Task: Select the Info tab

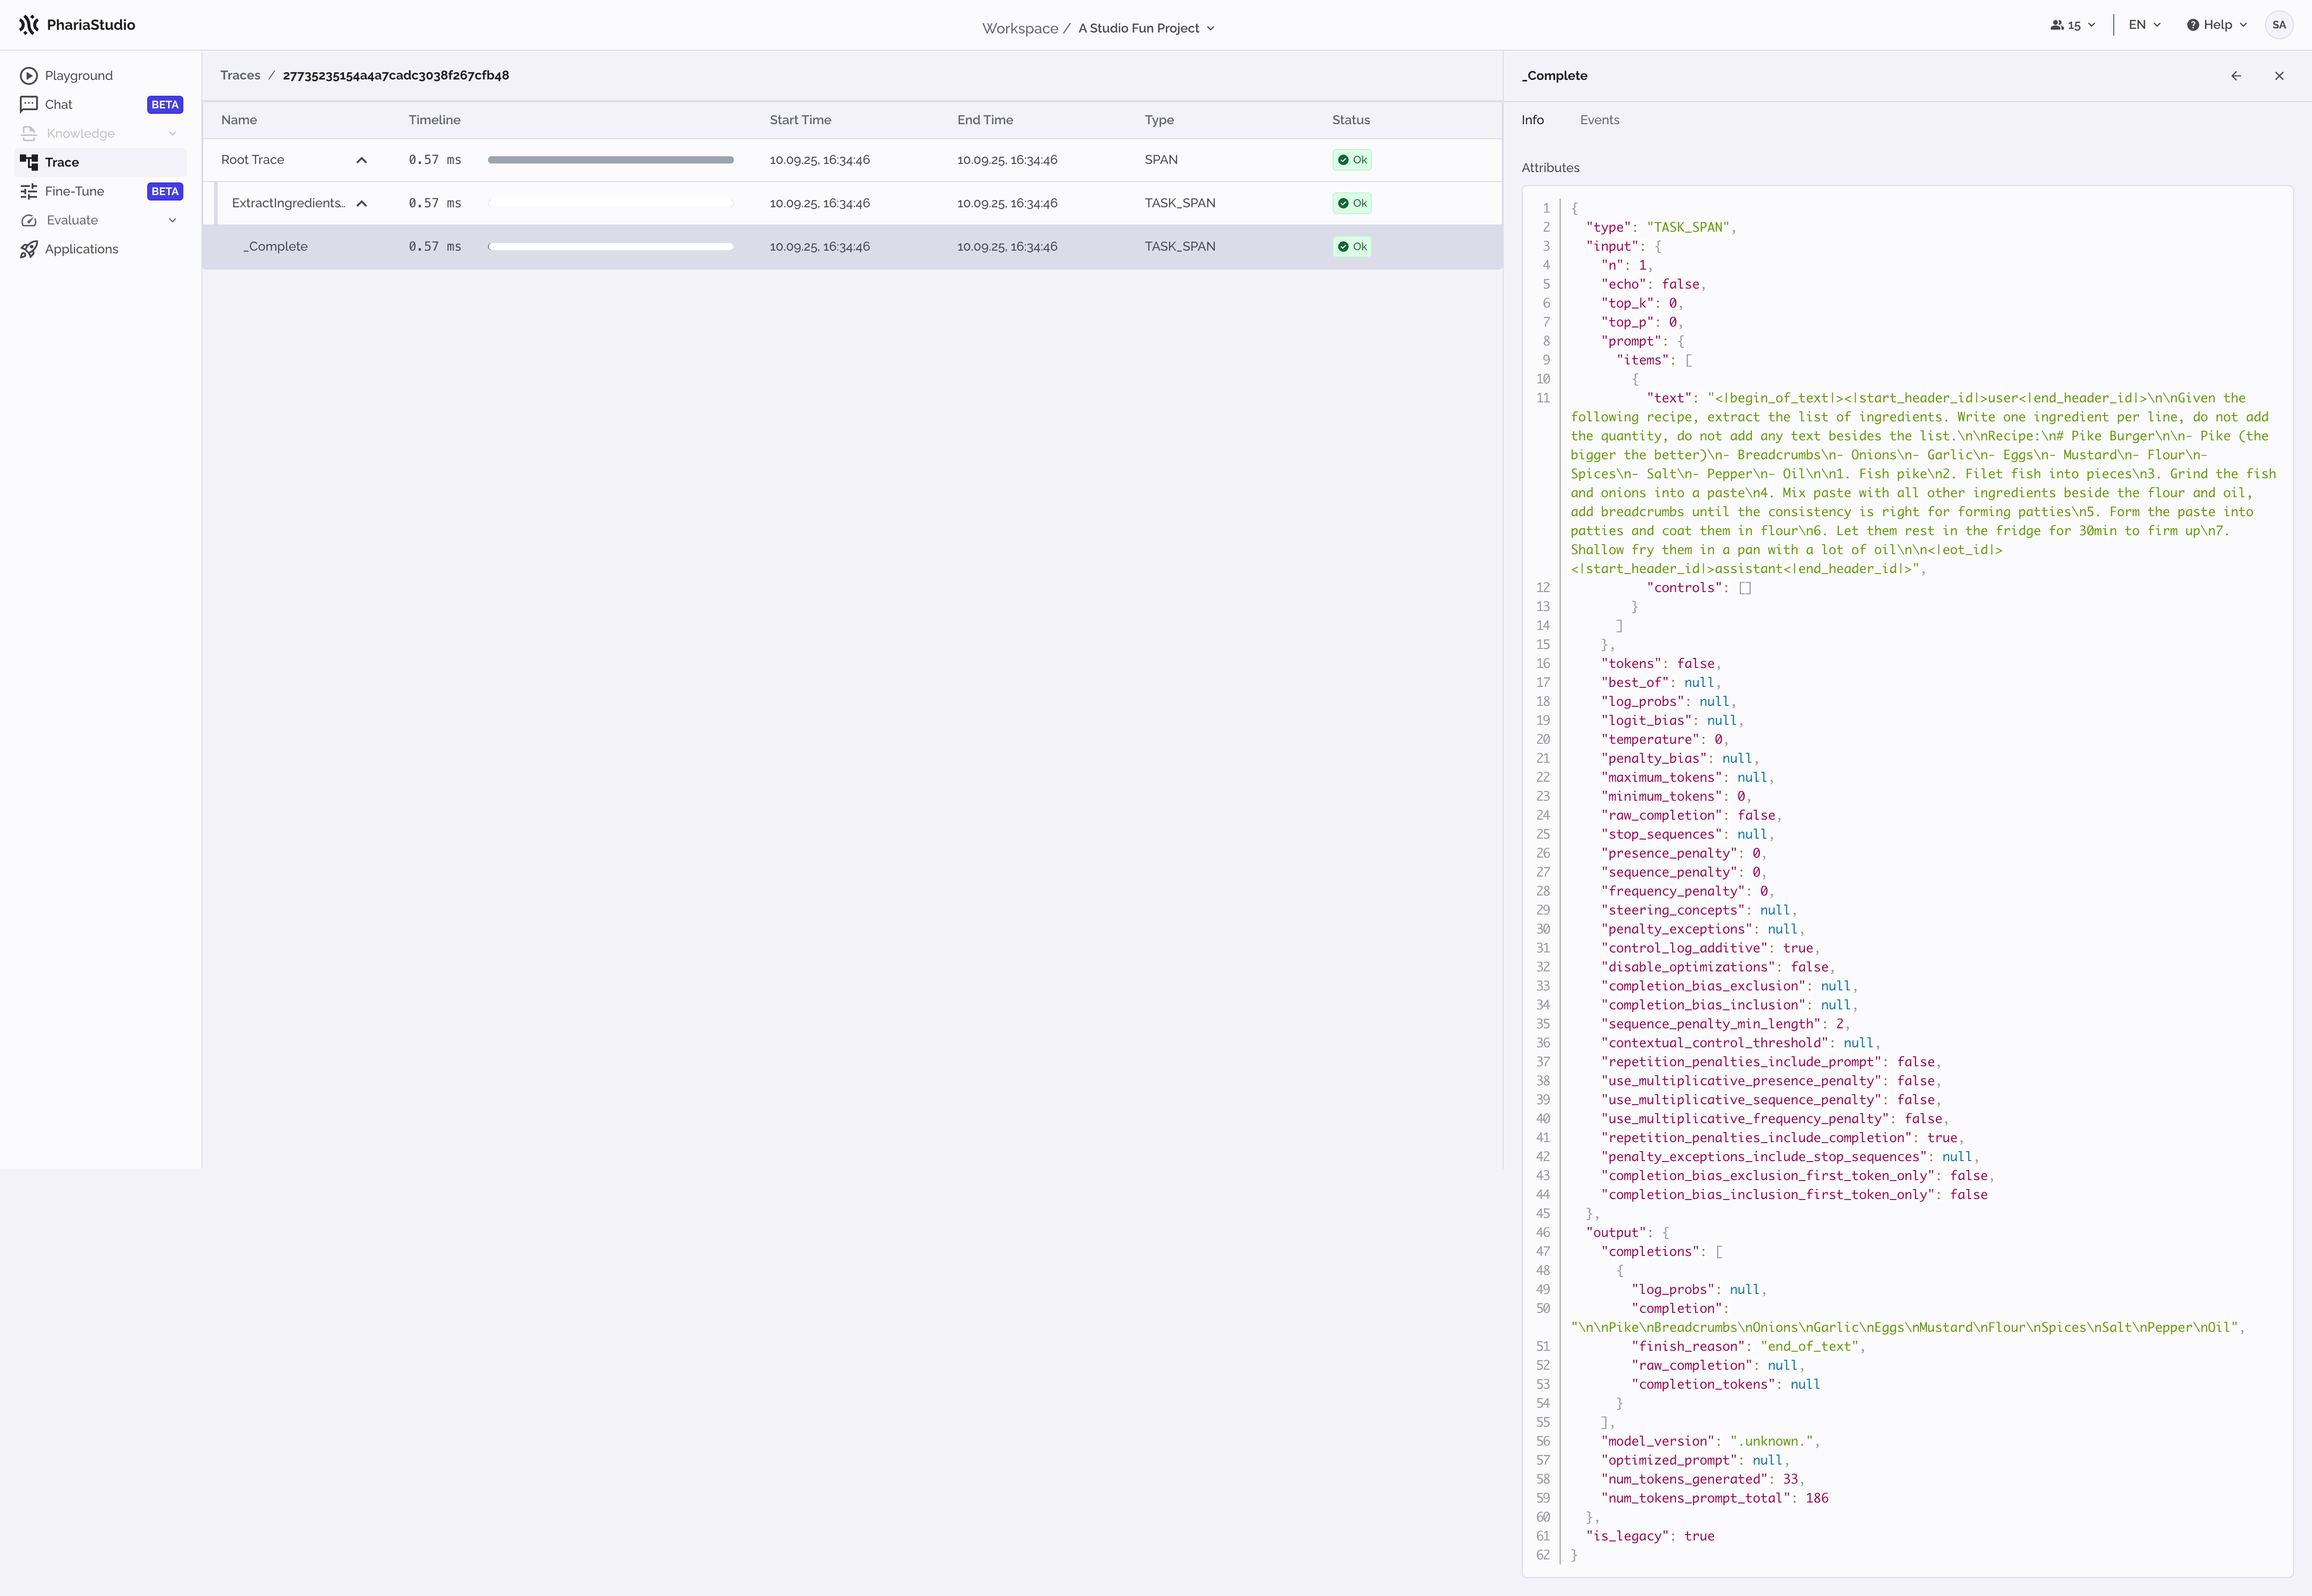Action: pyautogui.click(x=1533, y=120)
